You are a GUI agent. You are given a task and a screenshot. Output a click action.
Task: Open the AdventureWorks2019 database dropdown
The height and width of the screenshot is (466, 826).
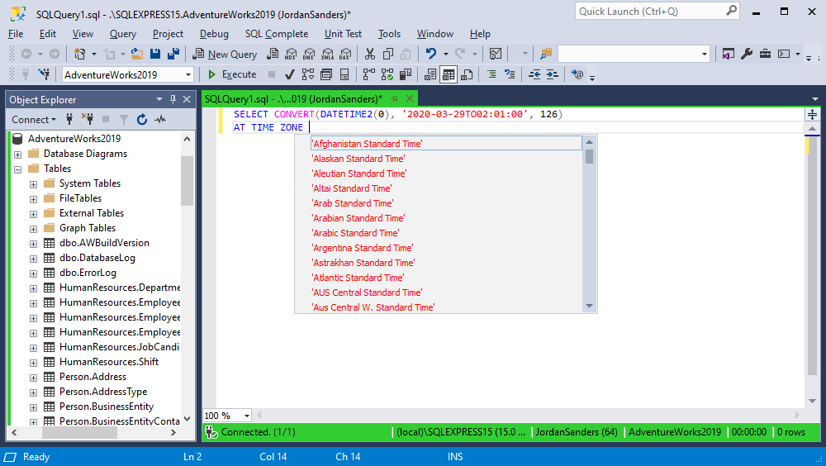[x=188, y=75]
